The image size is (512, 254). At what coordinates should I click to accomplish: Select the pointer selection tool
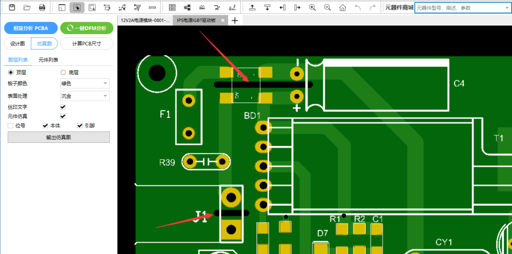point(77,8)
